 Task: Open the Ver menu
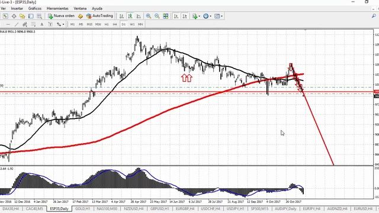(3, 8)
